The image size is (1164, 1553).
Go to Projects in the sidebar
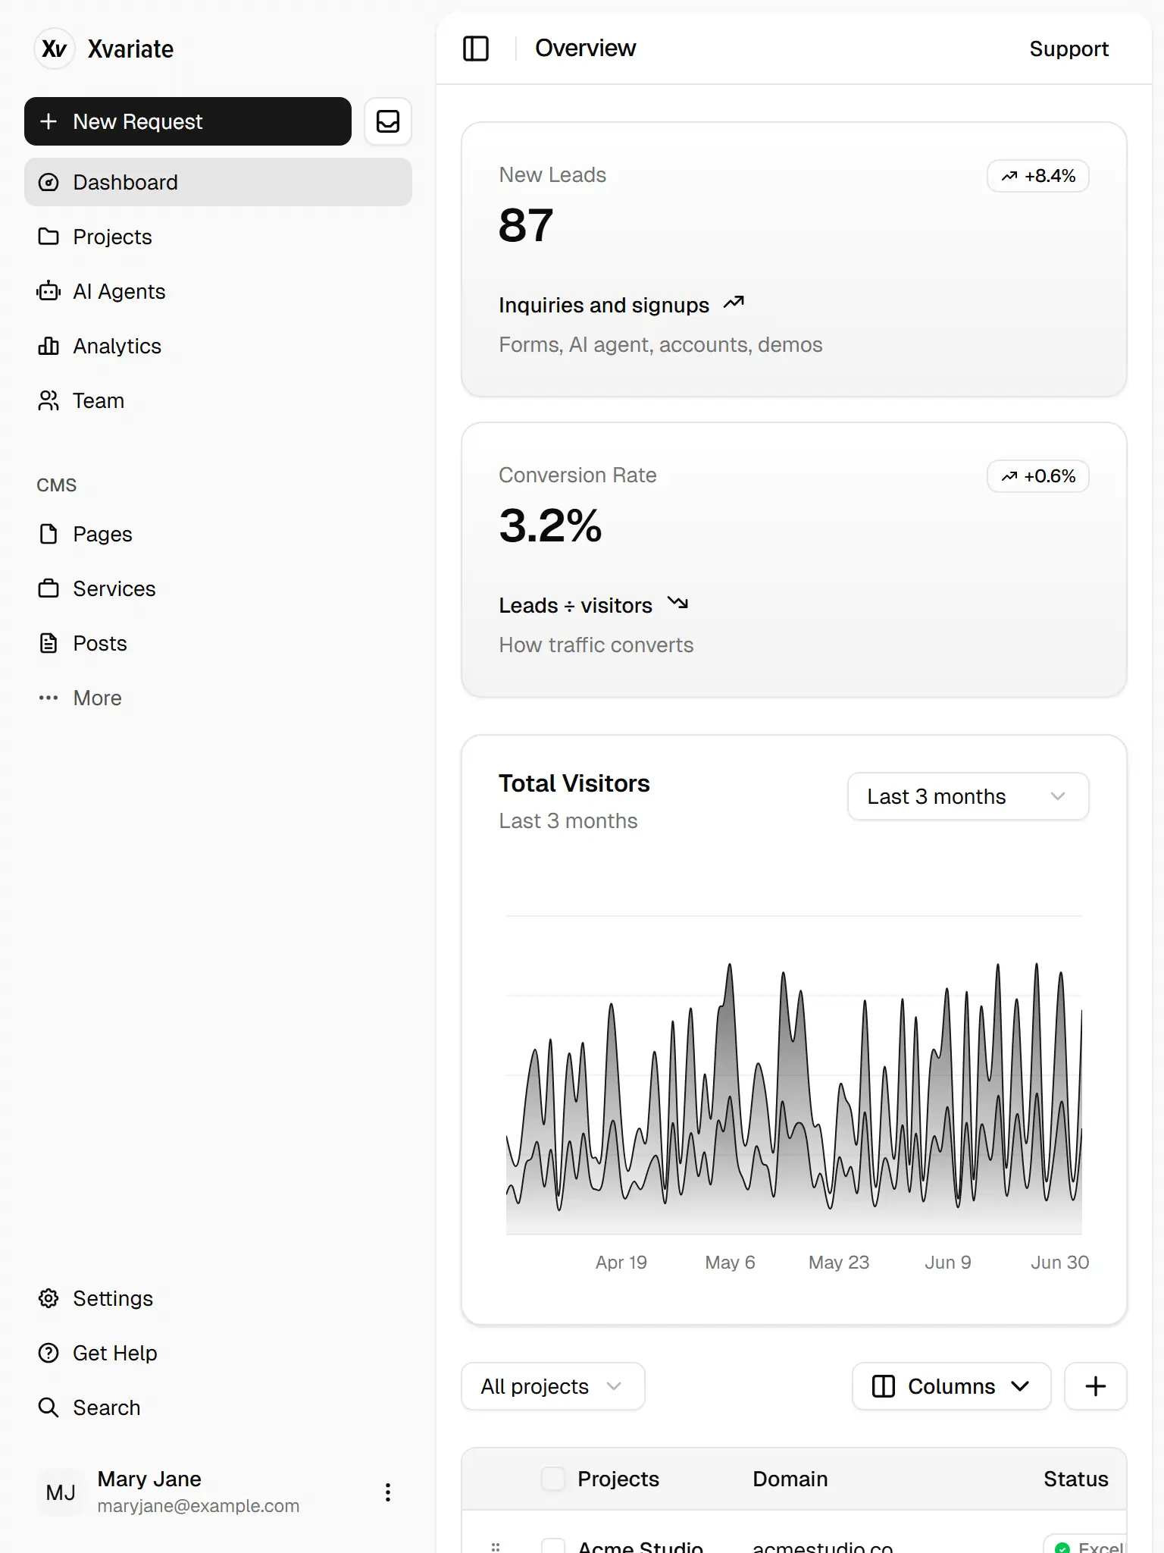point(112,237)
